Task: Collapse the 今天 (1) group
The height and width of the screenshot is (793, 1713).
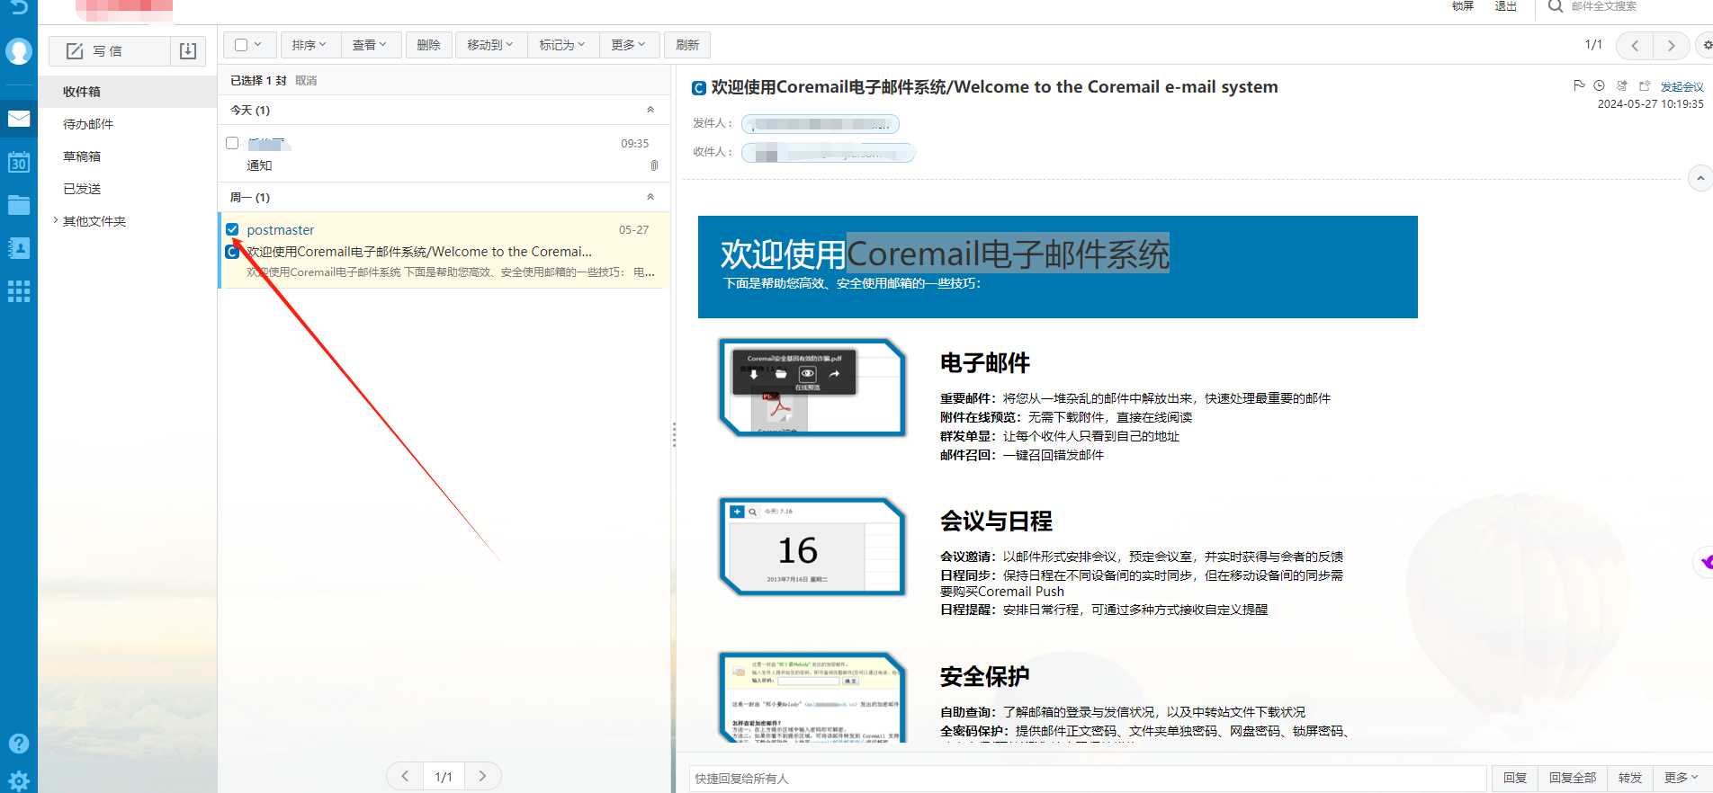Action: (650, 110)
